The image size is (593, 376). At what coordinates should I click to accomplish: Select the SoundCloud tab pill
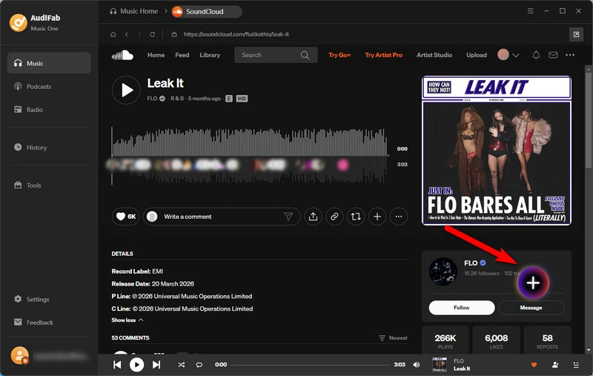coord(207,11)
